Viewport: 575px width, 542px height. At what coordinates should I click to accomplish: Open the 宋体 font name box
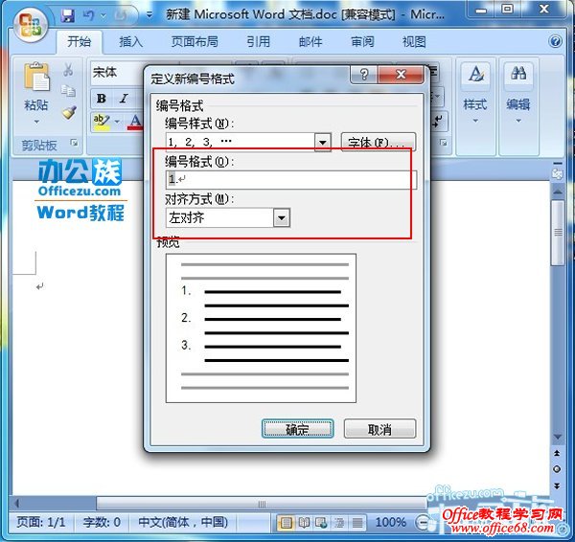tap(118, 73)
